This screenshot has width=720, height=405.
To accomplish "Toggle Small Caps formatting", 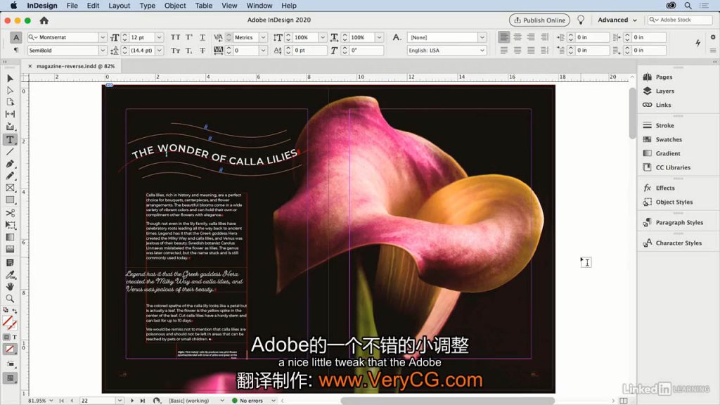I will (x=175, y=51).
